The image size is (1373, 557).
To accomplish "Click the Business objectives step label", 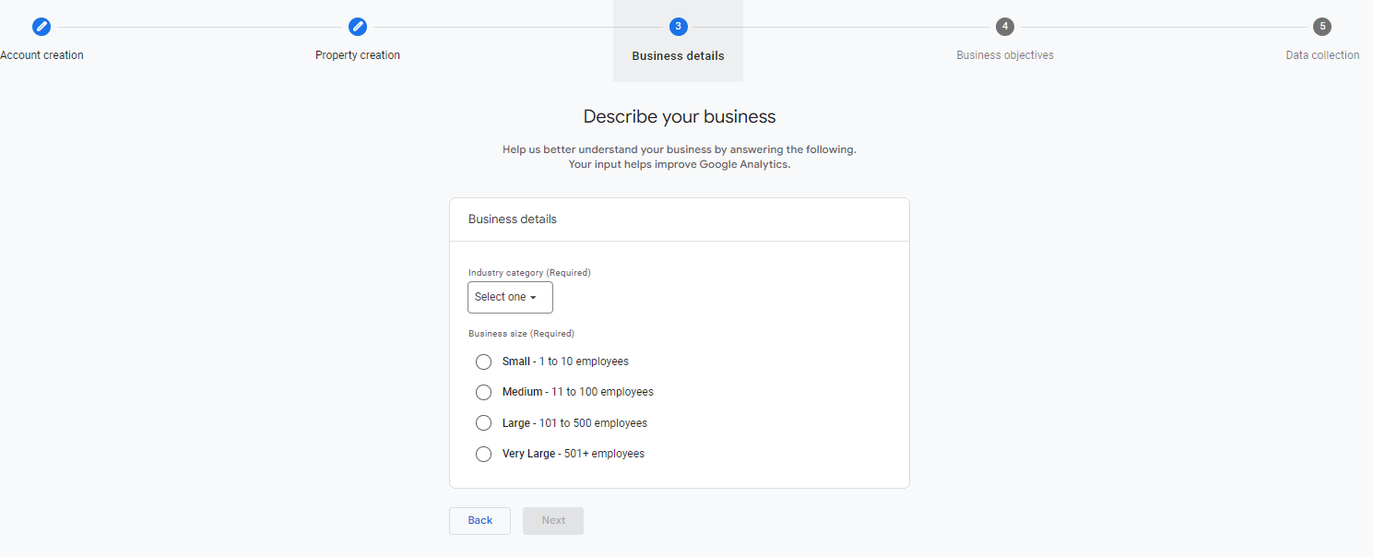I will (x=1005, y=55).
